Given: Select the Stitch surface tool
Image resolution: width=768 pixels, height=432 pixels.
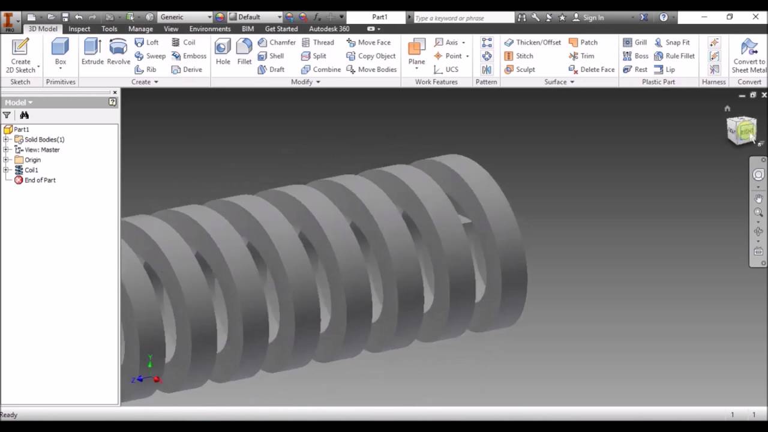Looking at the screenshot, I should click(518, 56).
